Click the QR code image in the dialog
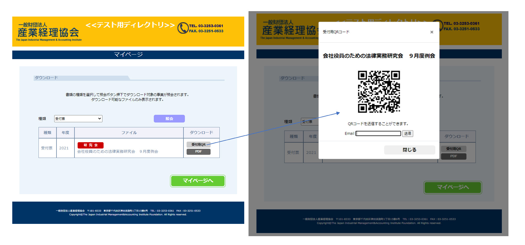525x245 pixels. coord(379,92)
